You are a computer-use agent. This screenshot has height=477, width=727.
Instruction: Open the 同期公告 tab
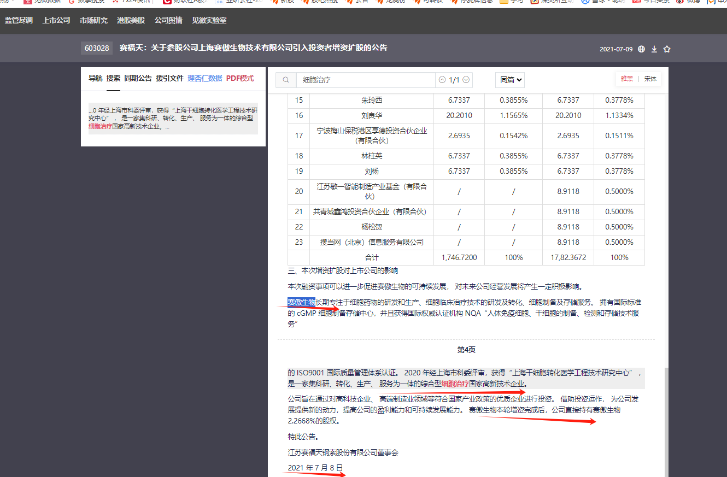(x=138, y=78)
